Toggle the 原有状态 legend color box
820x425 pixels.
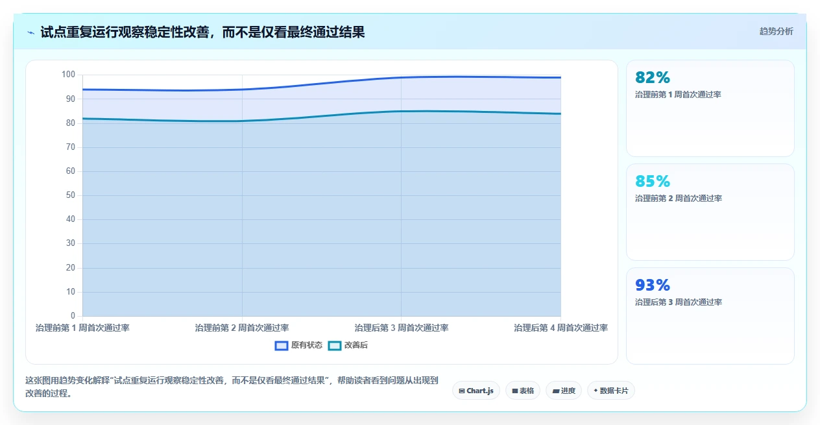(x=281, y=345)
